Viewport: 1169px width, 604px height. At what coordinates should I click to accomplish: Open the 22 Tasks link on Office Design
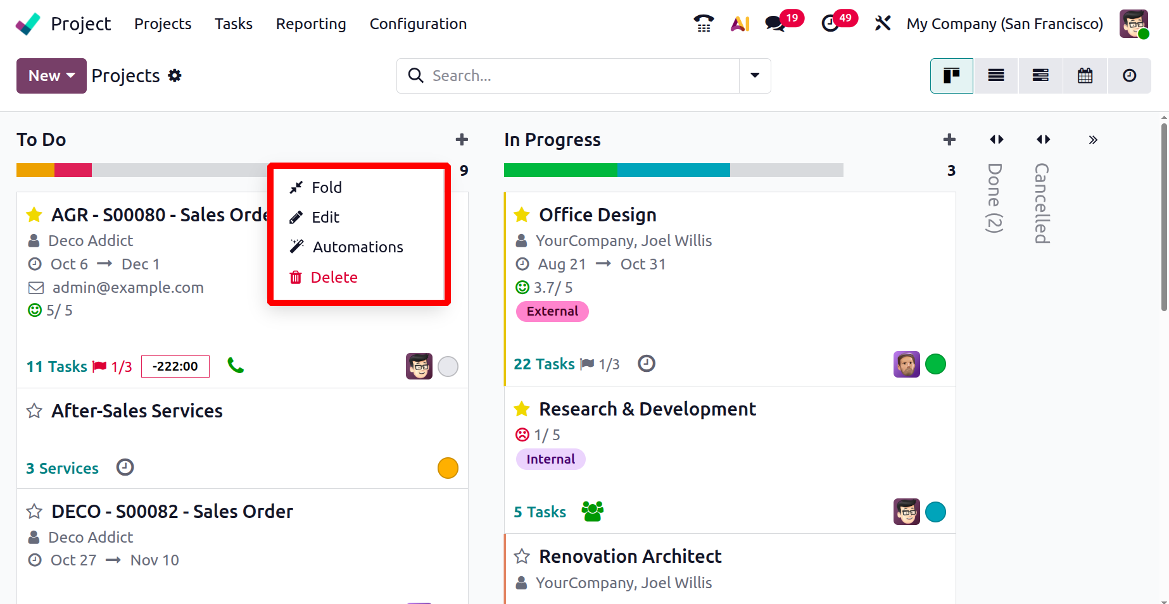[544, 364]
